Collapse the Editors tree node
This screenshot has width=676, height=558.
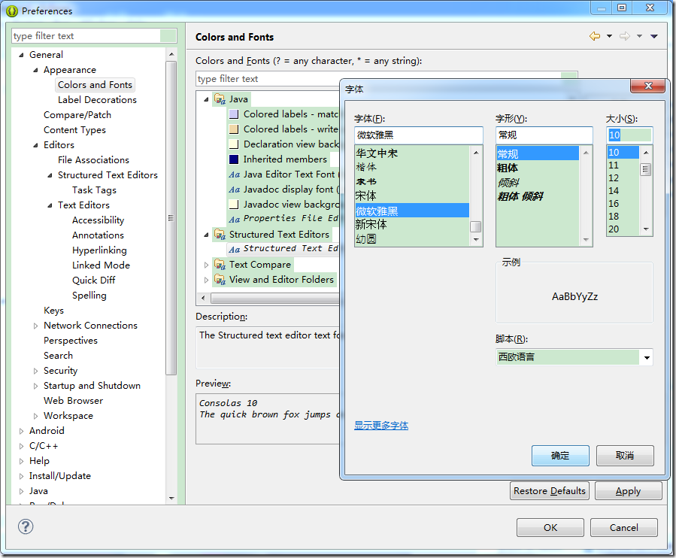click(x=35, y=145)
